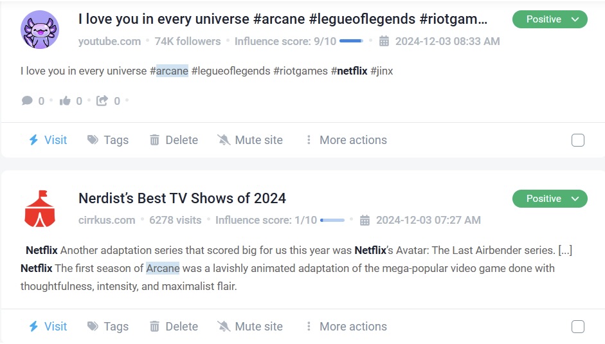Change the Positive sentiment on the YouTube mention

550,19
